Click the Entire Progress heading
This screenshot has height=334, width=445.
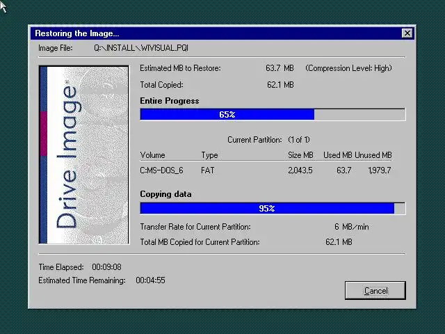[x=170, y=101]
